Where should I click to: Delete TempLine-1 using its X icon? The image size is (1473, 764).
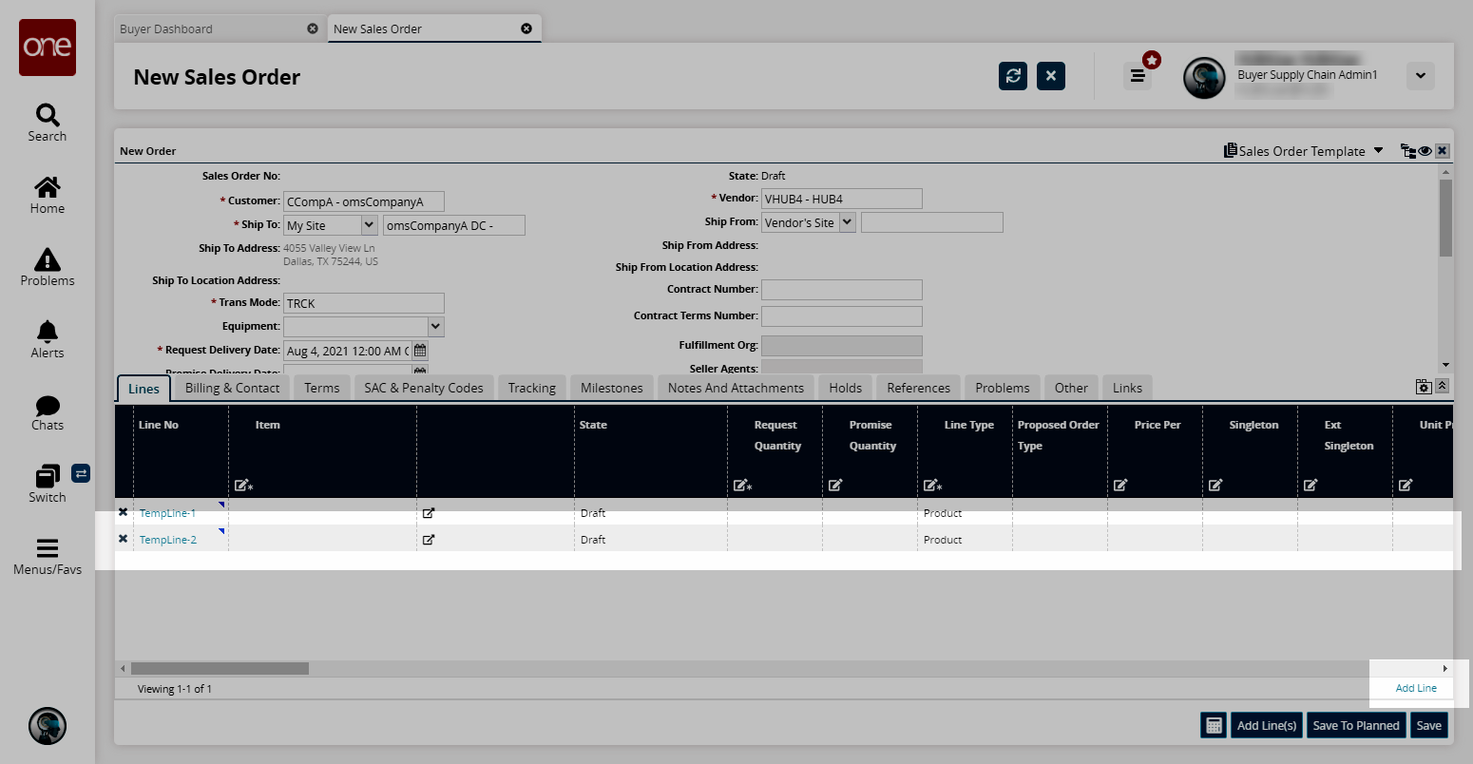pyautogui.click(x=123, y=512)
